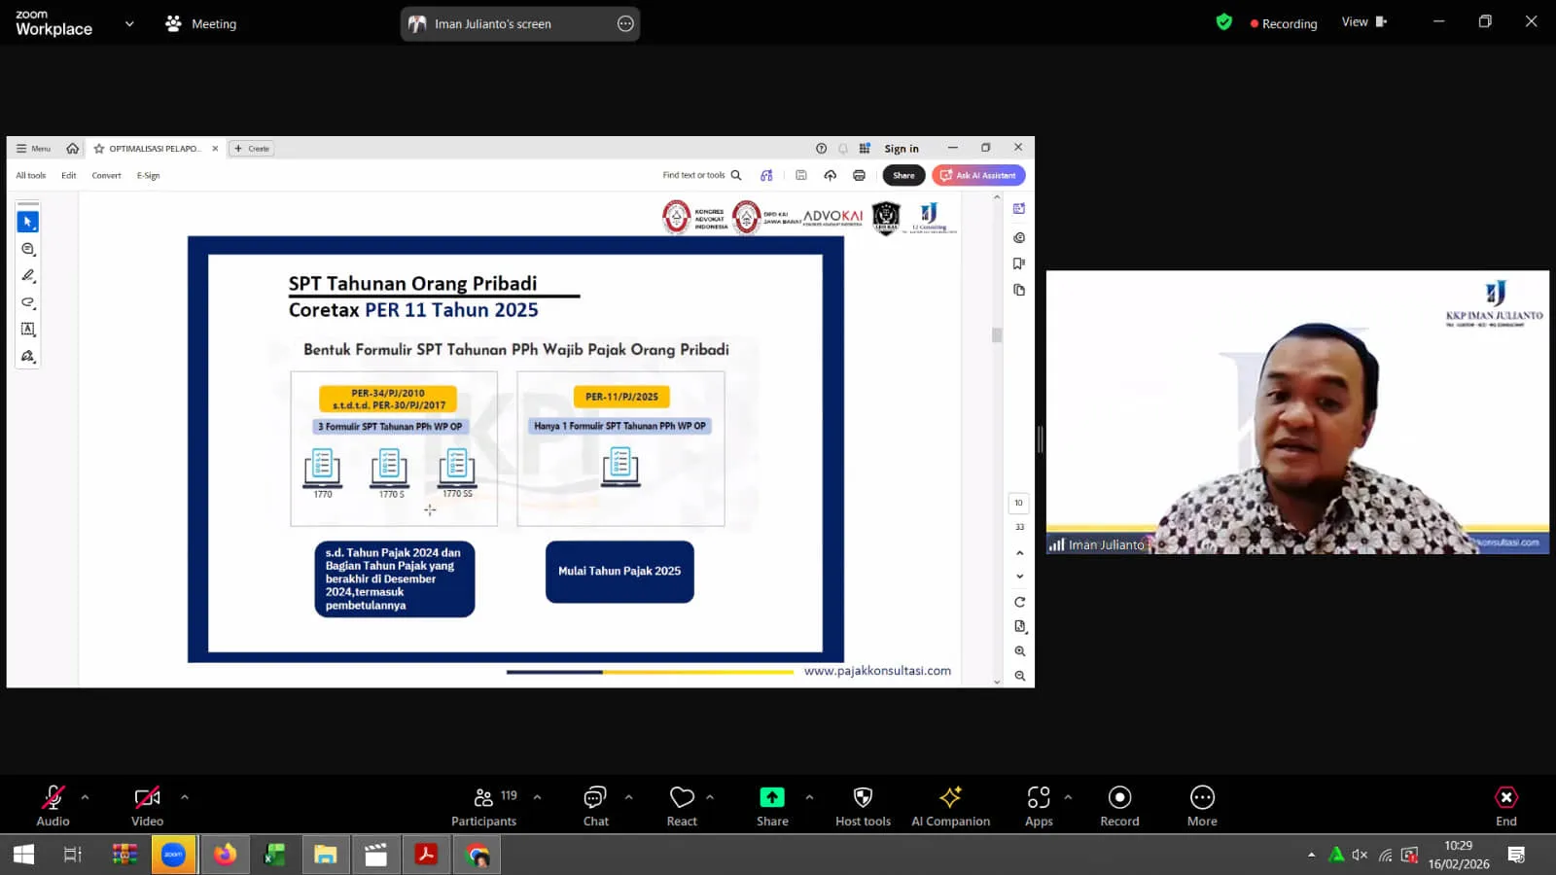Open options for Iman Julianto's screen
The image size is (1556, 875).
coord(625,23)
